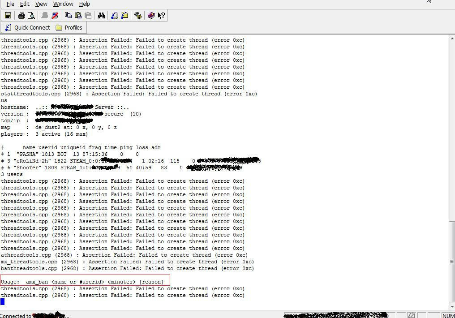The height and width of the screenshot is (318, 455).
Task: Click the 'Usage: amx_ban' line text
Action: (82, 282)
